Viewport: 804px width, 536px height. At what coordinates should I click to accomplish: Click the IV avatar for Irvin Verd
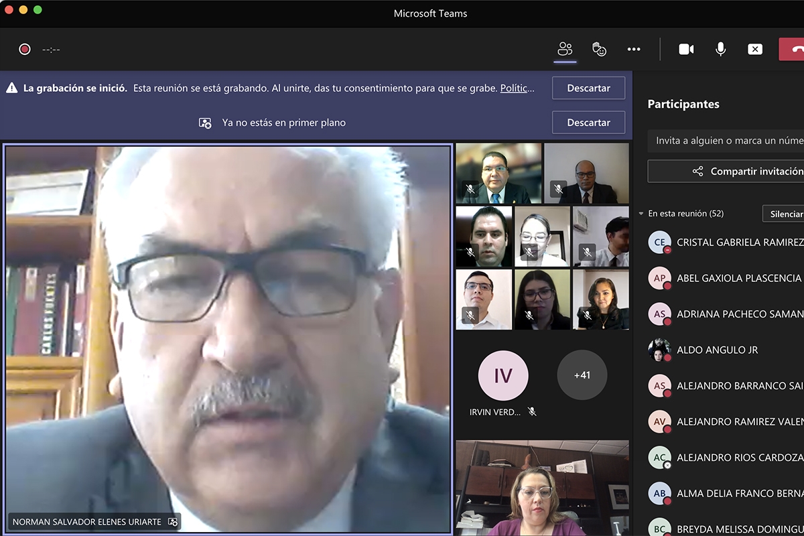coord(503,376)
